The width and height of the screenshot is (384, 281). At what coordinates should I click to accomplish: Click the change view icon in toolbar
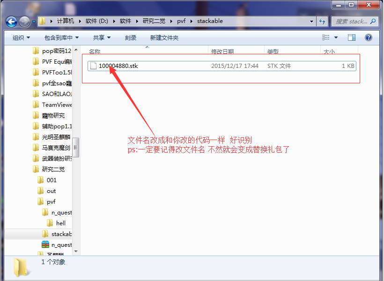[x=326, y=37]
